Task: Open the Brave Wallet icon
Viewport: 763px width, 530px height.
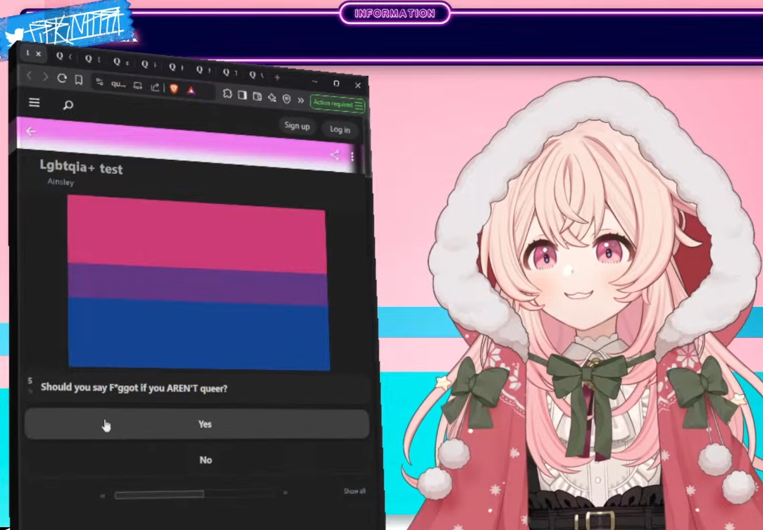Action: tap(257, 96)
